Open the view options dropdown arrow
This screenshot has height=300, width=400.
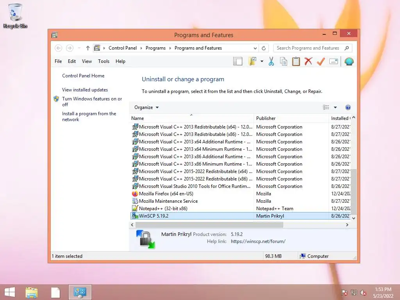click(x=335, y=107)
